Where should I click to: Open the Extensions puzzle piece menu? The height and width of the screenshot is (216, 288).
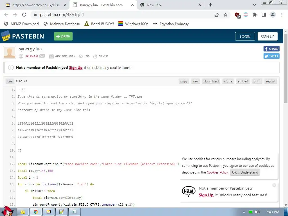tap(255, 15)
